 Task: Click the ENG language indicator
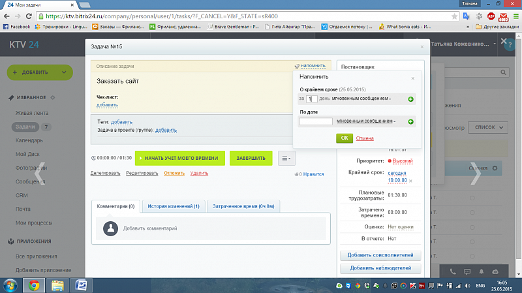pyautogui.click(x=480, y=286)
